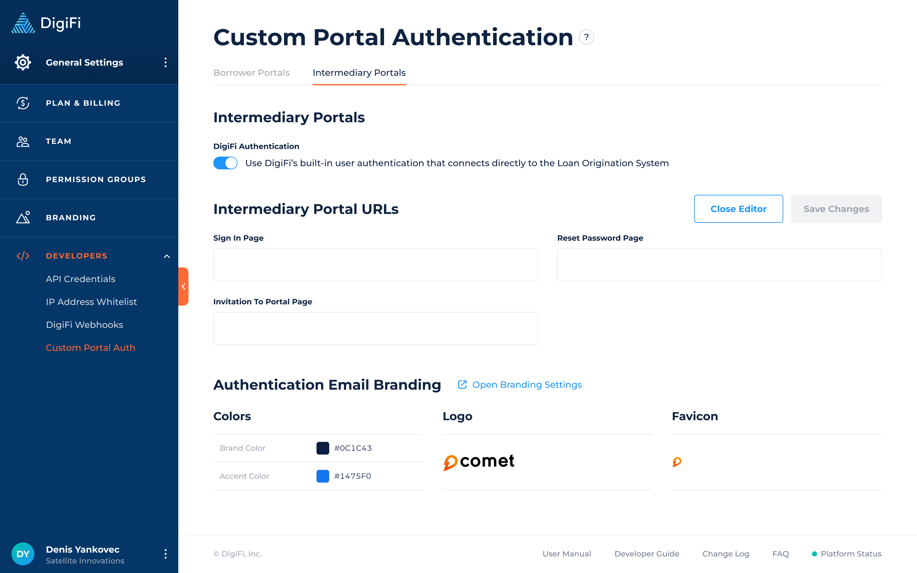Open the page help question mark icon
917x573 pixels.
(586, 37)
